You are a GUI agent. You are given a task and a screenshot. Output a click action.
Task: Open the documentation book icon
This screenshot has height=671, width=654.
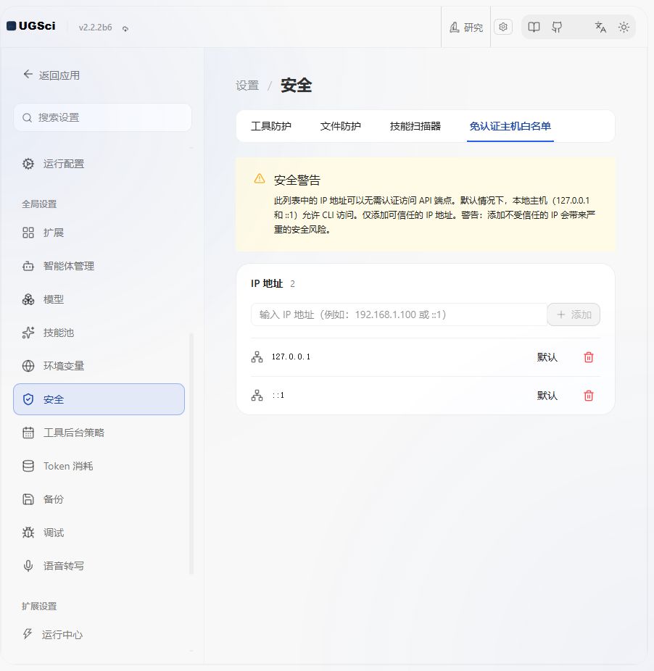point(534,28)
